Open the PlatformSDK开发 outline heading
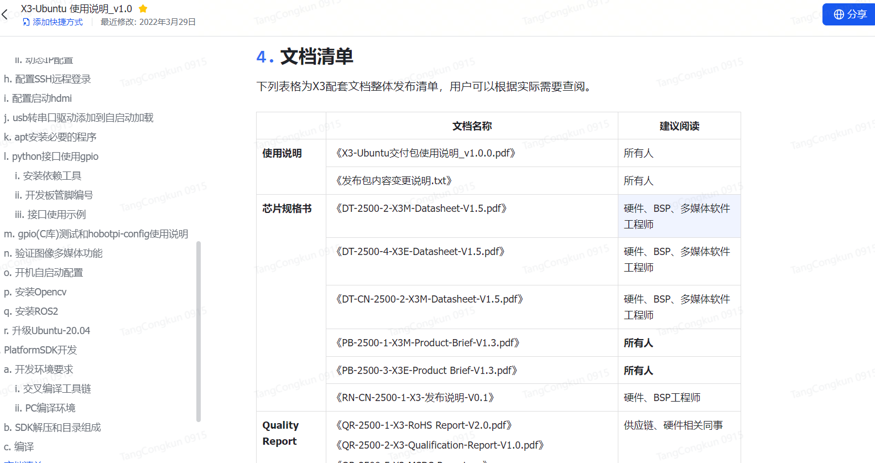 point(40,350)
